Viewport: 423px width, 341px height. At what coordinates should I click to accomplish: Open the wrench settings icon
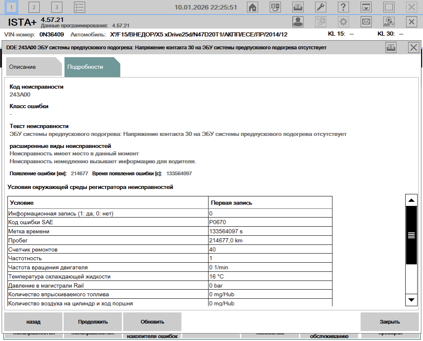pos(320,7)
